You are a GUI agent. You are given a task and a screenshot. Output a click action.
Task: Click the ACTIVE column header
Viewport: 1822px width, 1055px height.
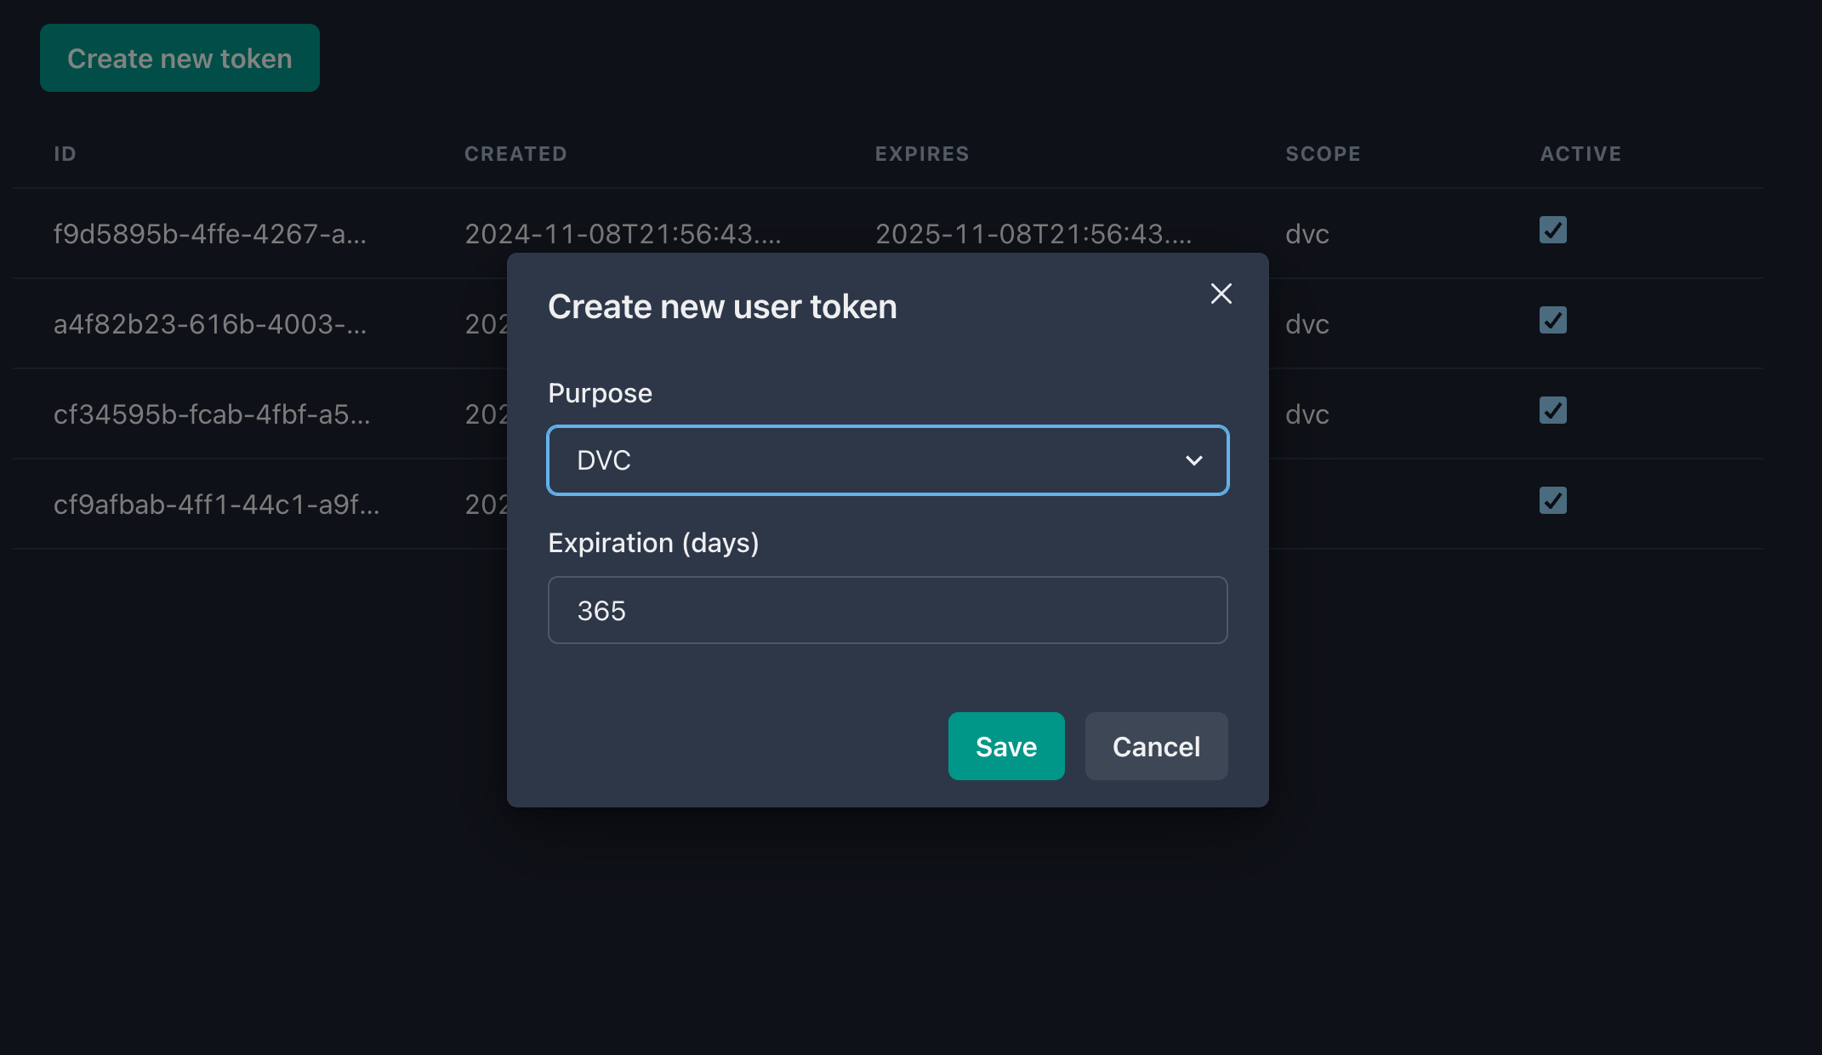coord(1580,154)
